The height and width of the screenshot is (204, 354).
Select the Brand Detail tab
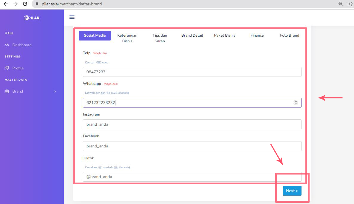coord(192,35)
